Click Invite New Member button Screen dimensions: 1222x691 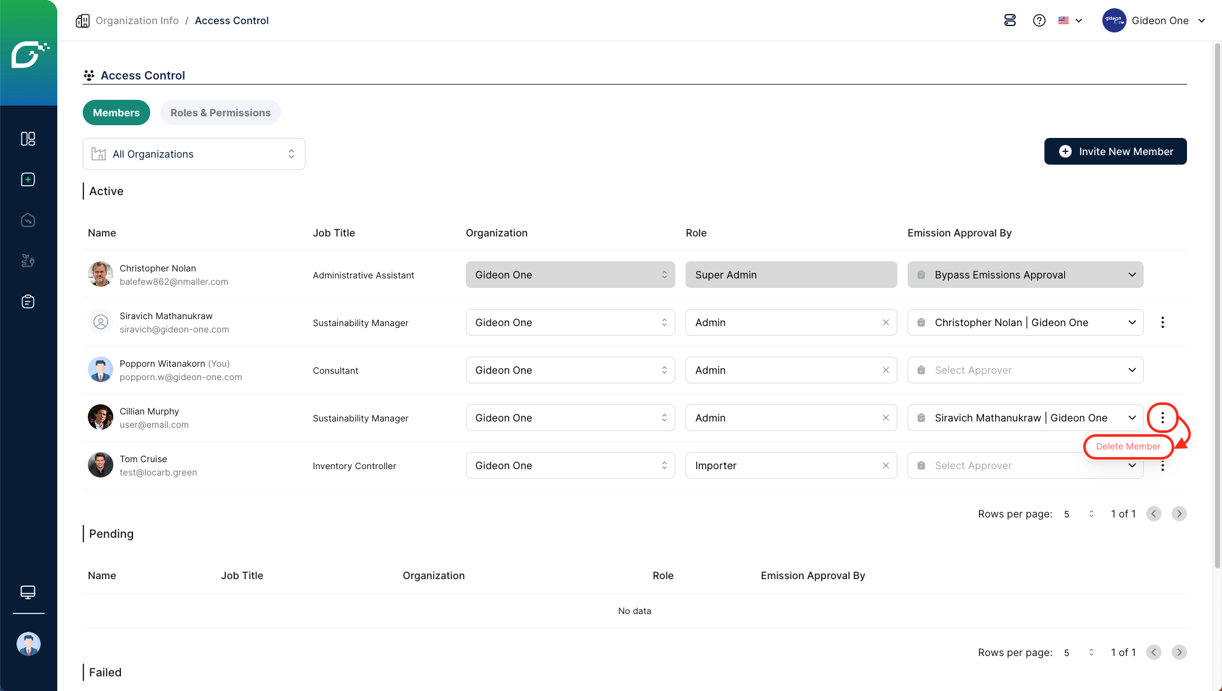tap(1115, 151)
